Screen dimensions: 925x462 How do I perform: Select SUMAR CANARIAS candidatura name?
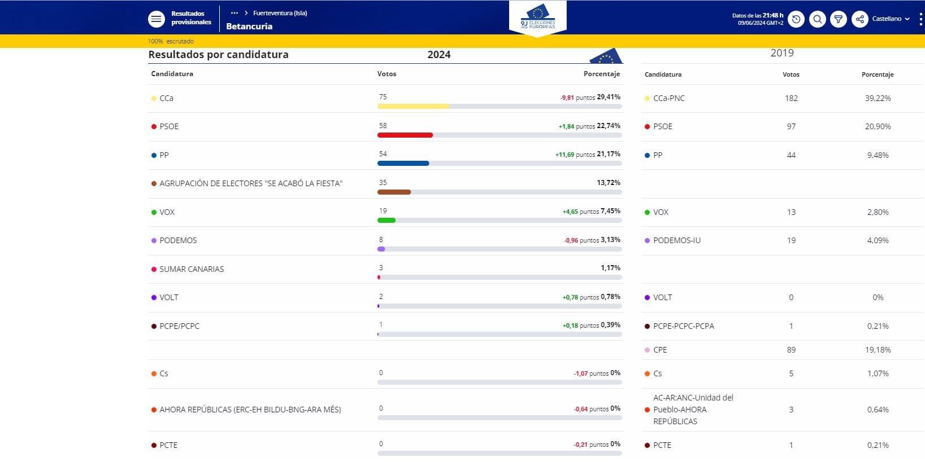[192, 269]
